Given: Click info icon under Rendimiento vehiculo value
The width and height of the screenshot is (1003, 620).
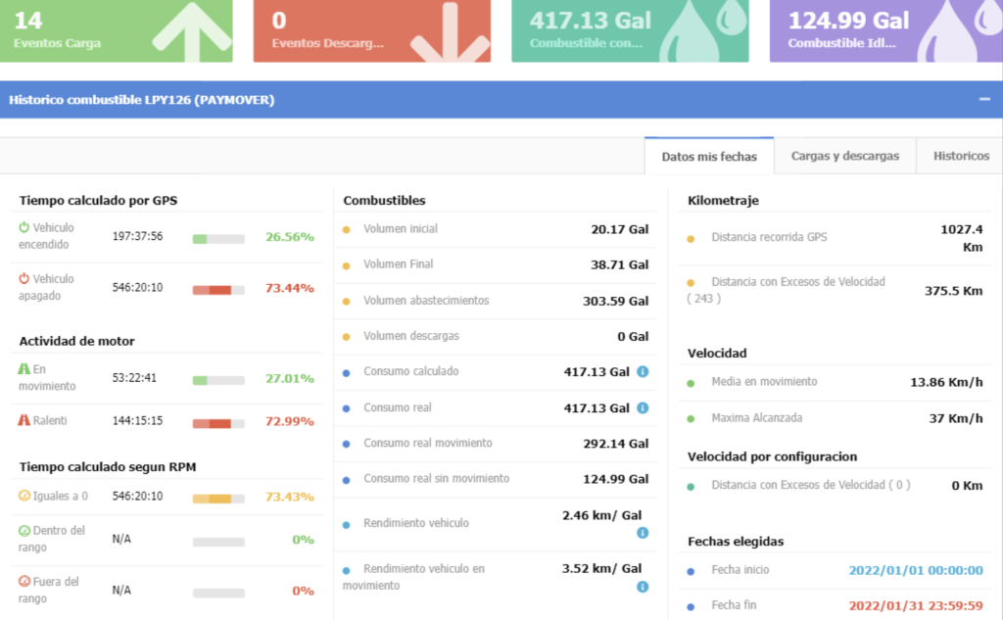Looking at the screenshot, I should 643,533.
